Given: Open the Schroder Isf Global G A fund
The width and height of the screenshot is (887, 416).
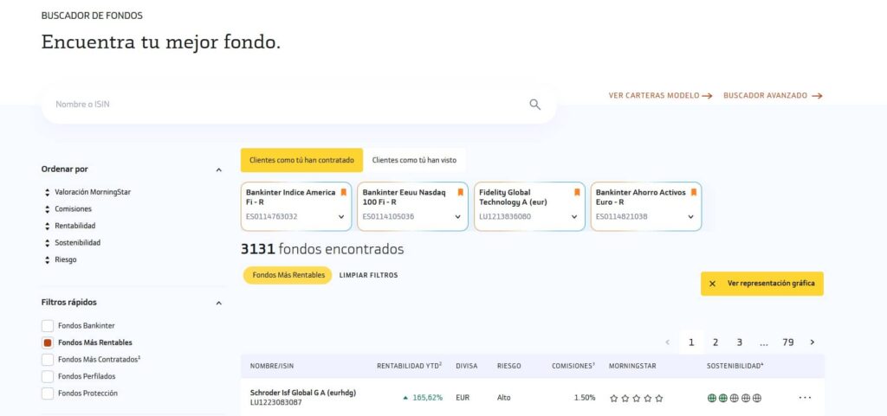Looking at the screenshot, I should pos(303,393).
